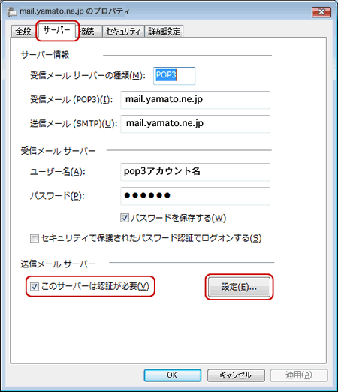
Task: Open the 接続 tab
Action: [89, 32]
